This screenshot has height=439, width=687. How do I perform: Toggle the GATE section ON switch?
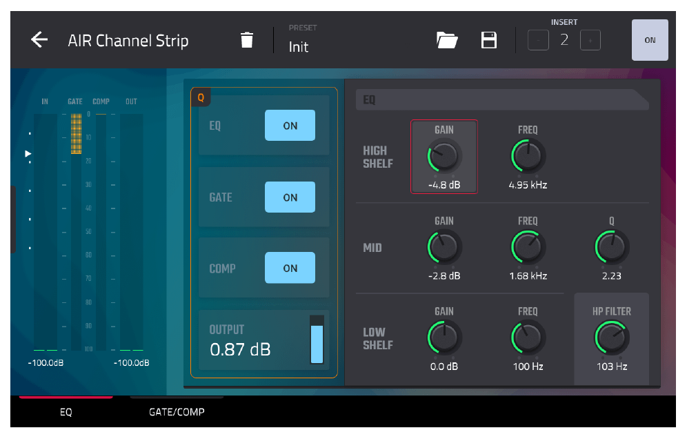[290, 197]
